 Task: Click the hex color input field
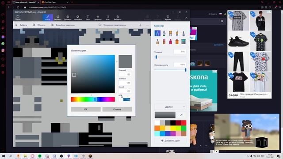pos(125,99)
